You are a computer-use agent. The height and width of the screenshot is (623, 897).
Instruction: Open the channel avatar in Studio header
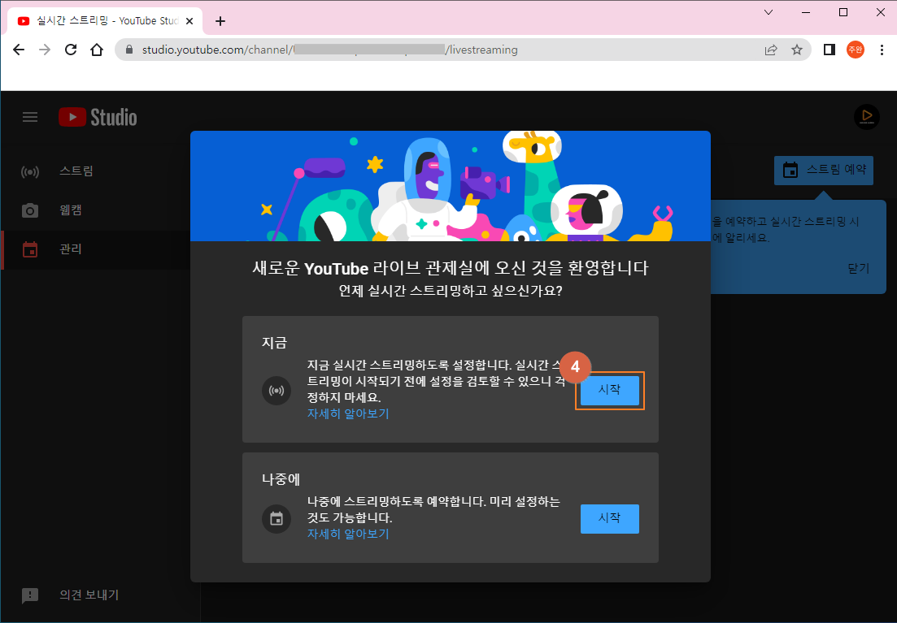[x=867, y=117]
